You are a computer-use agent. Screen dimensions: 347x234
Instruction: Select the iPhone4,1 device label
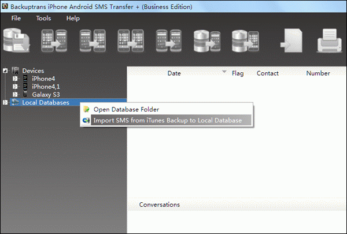46,87
